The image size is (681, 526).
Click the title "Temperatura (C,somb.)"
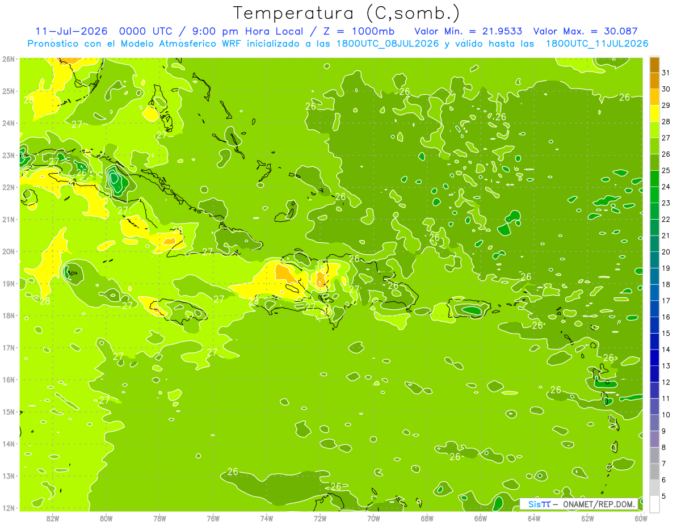click(x=347, y=13)
